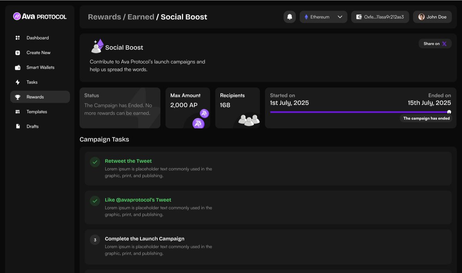Toggle completion check on Retweet the Tweet
The width and height of the screenshot is (462, 273).
(x=95, y=162)
